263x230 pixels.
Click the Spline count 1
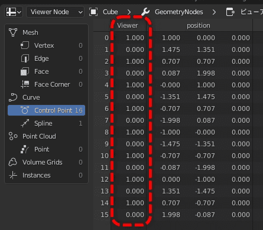(x=80, y=123)
